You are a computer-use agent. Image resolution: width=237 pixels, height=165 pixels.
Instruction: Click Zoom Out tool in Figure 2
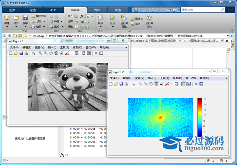[146, 84]
